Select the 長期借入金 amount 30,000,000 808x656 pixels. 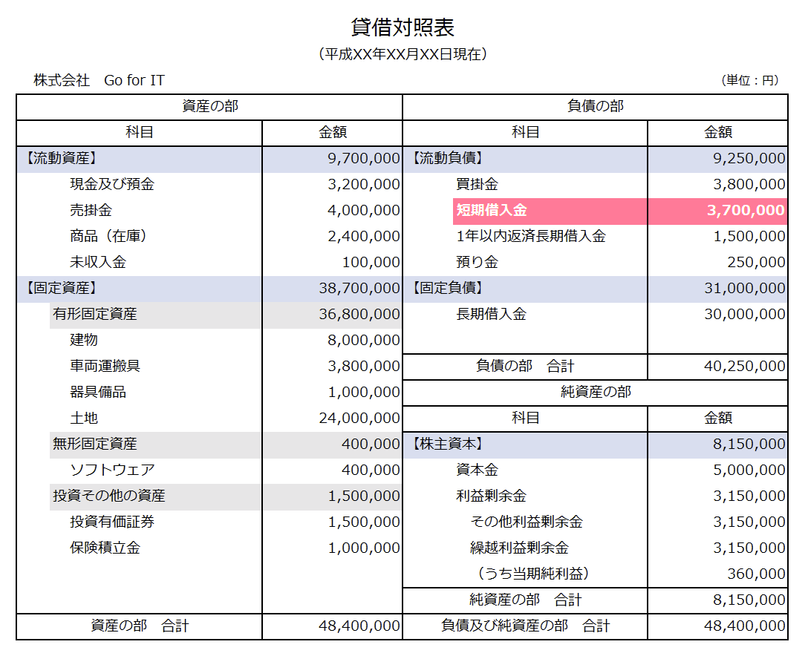(x=750, y=314)
